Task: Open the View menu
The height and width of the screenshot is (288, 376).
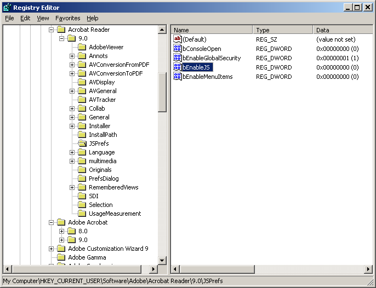Action: [x=43, y=18]
